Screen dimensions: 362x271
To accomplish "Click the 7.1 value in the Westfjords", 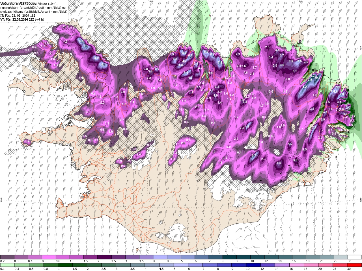I will 85,47.
